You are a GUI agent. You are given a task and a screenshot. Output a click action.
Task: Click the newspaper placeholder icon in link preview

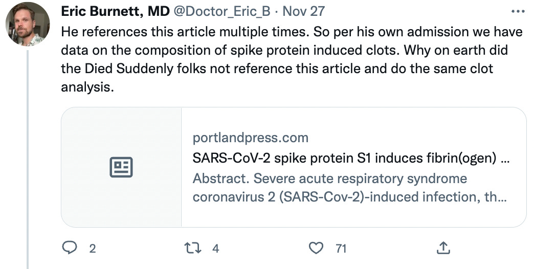click(121, 167)
